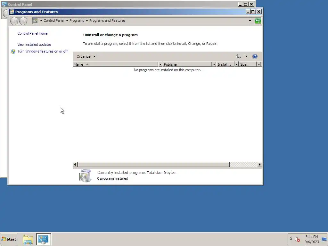328x246 pixels.
Task: Show hidden tray icons arrow
Action: (x=291, y=239)
